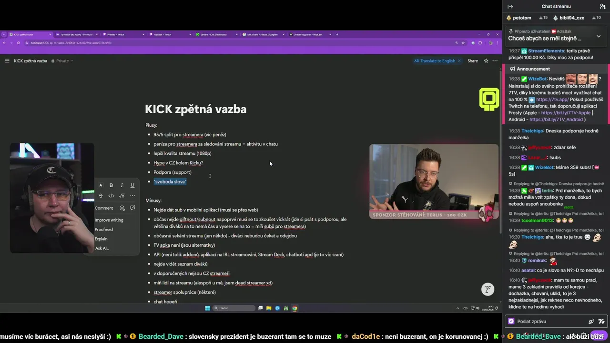Screen dimensions: 610x343
Task: Click bibii94_cze in chat leaderboard
Action: click(x=571, y=18)
